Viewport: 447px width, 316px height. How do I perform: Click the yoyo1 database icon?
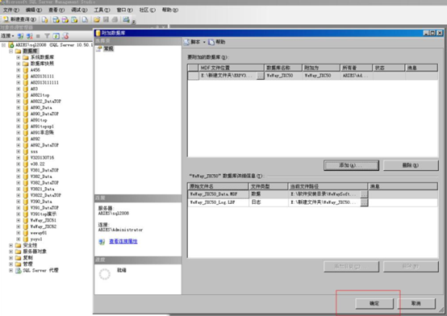pyautogui.click(x=26, y=239)
